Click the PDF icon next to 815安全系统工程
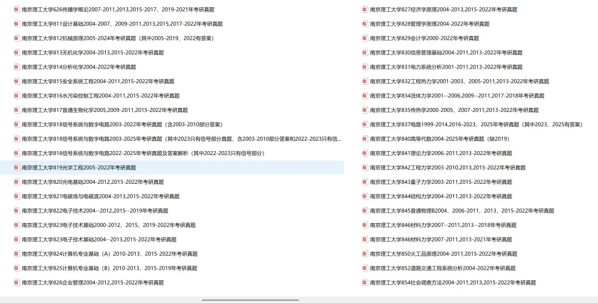This screenshot has width=598, height=304. click(x=17, y=81)
